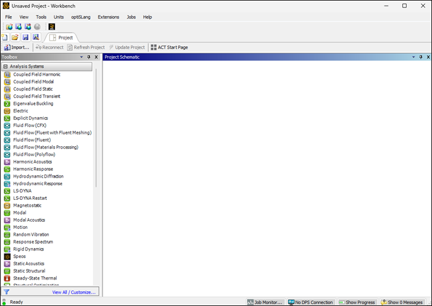Click the Reconnect button
This screenshot has width=432, height=306.
click(x=49, y=48)
